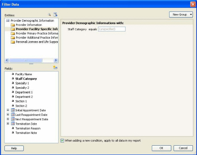Select Personal Licenses and Life Support entity
Viewport: 197px width, 155px height.
(x=37, y=42)
